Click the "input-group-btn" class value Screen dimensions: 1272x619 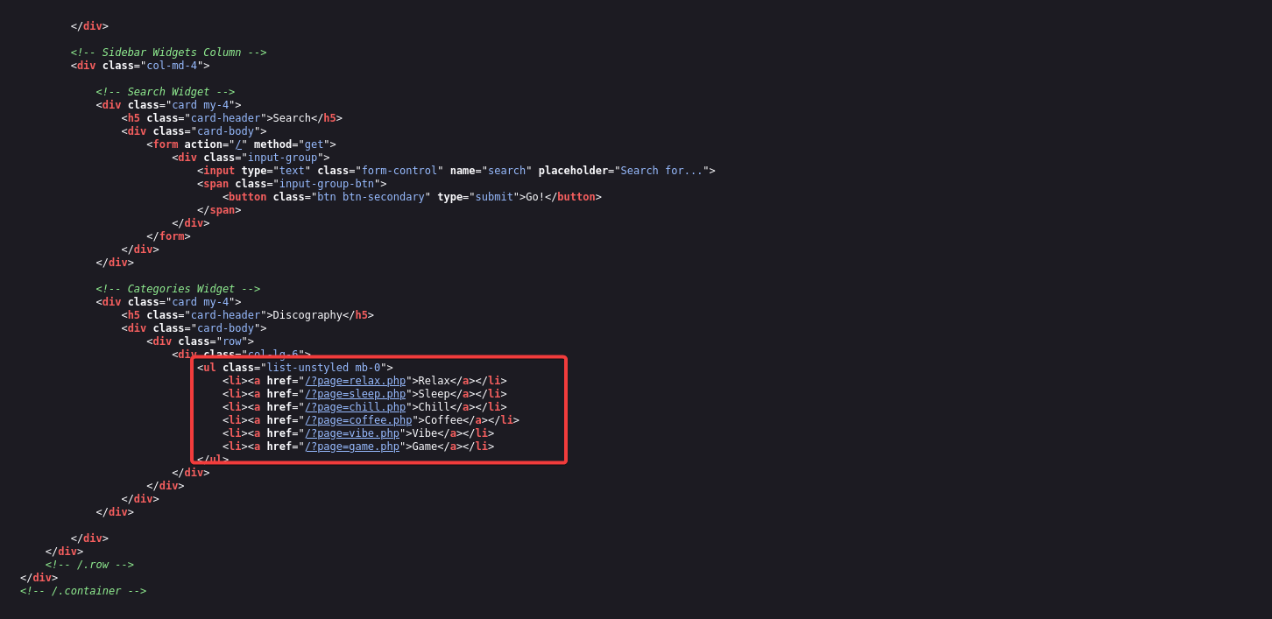[327, 184]
